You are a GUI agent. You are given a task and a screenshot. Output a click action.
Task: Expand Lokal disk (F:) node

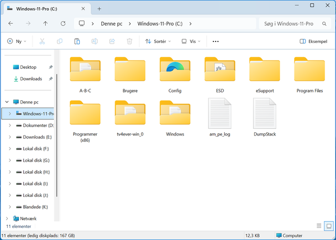coord(10,149)
